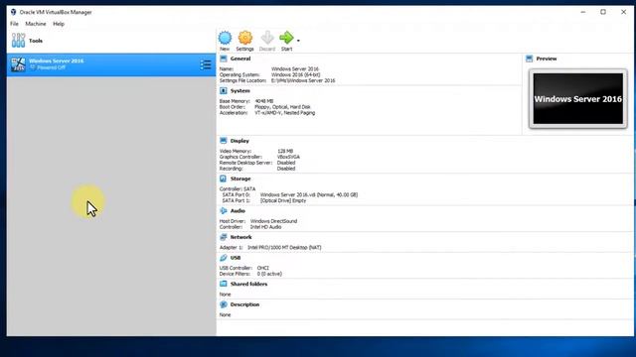The image size is (636, 357).
Task: Click the VirtualBox title bar icon
Action: tap(13, 12)
